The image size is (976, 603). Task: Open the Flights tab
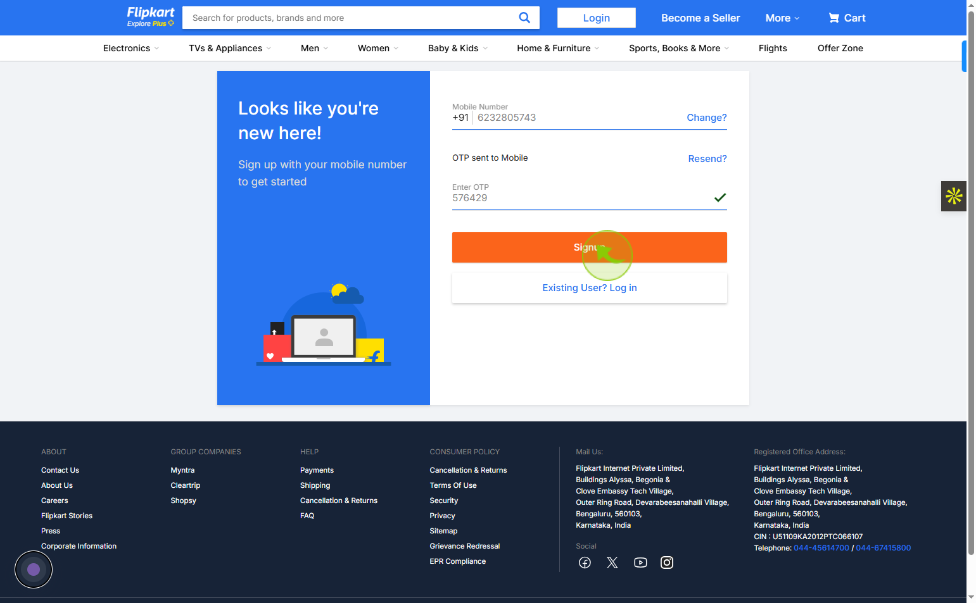(x=773, y=48)
